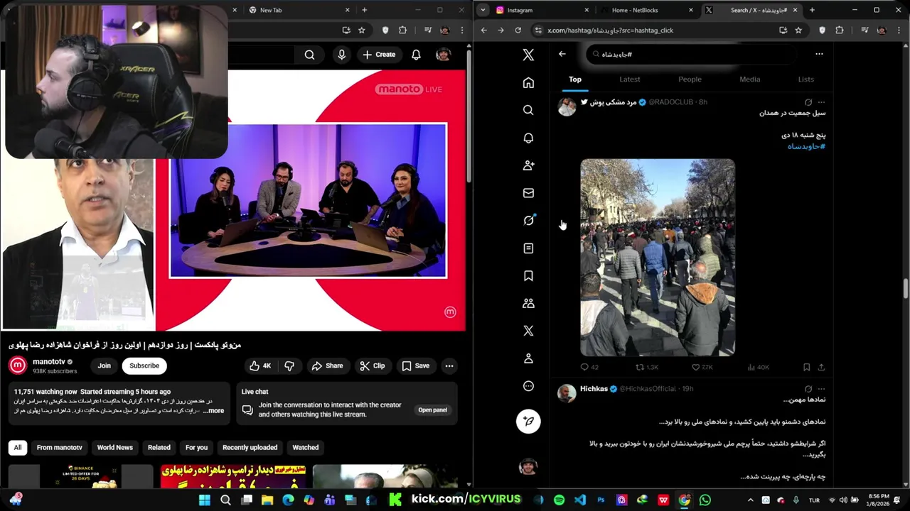Like the RADOCLUB post showing 7.7K
This screenshot has width=910, height=511.
702,367
